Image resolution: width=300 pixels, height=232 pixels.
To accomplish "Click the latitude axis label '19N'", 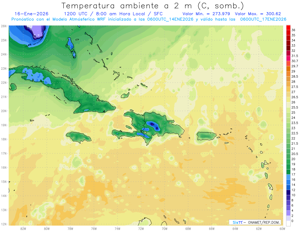I will point(3,125).
